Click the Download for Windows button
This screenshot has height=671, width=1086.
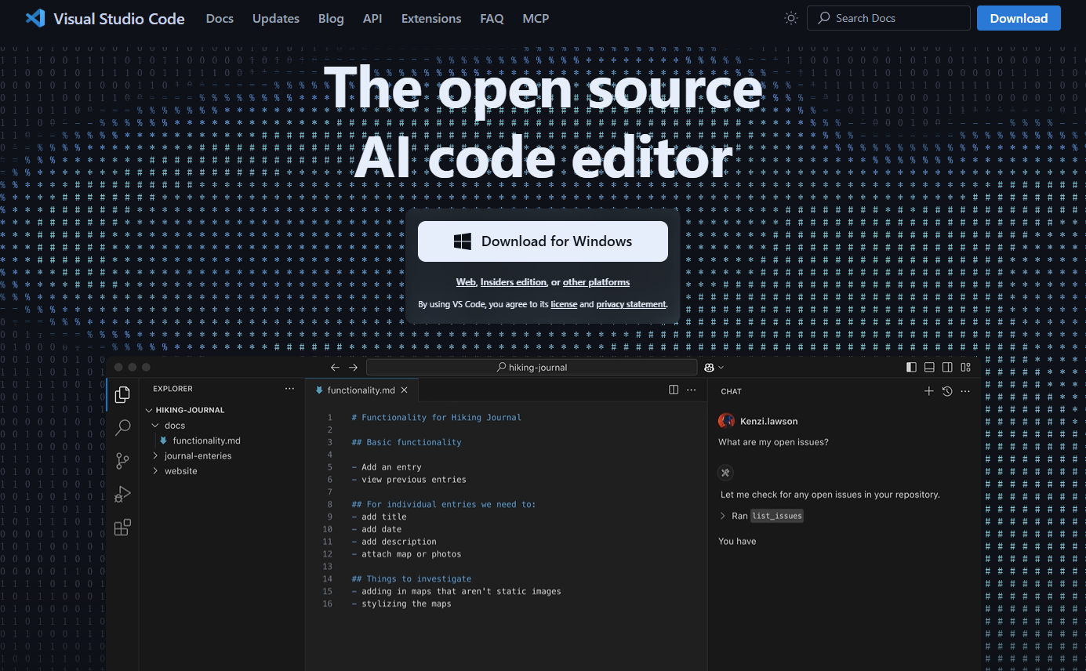tap(543, 241)
